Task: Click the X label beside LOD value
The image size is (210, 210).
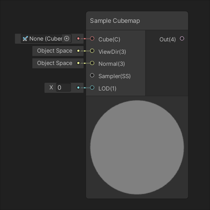Action: [51, 87]
